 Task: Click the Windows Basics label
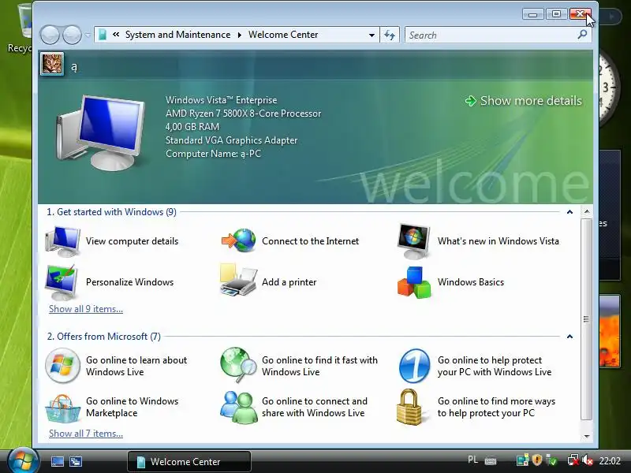point(471,282)
